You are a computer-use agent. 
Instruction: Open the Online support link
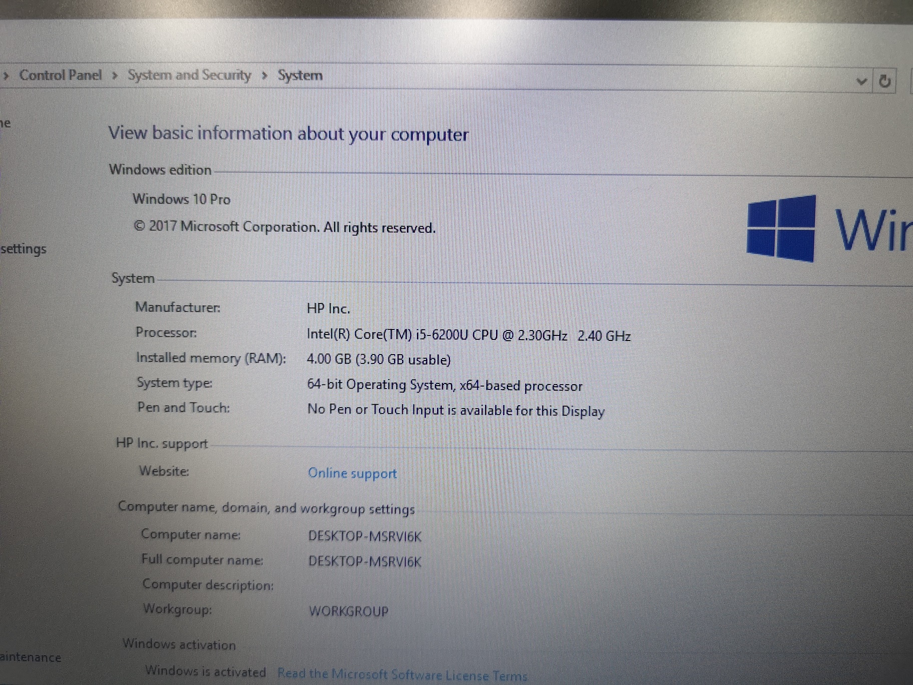click(x=352, y=473)
